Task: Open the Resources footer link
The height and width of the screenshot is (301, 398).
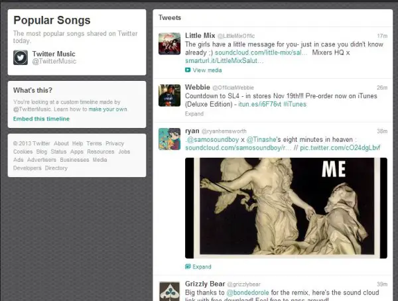Action: pos(101,152)
